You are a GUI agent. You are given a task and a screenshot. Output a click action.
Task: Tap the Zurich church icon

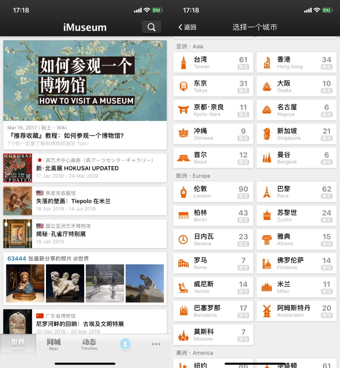pyautogui.click(x=267, y=215)
